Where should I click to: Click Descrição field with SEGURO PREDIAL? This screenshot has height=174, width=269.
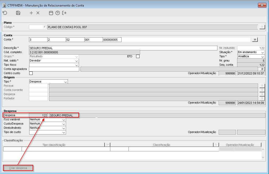tap(123, 48)
